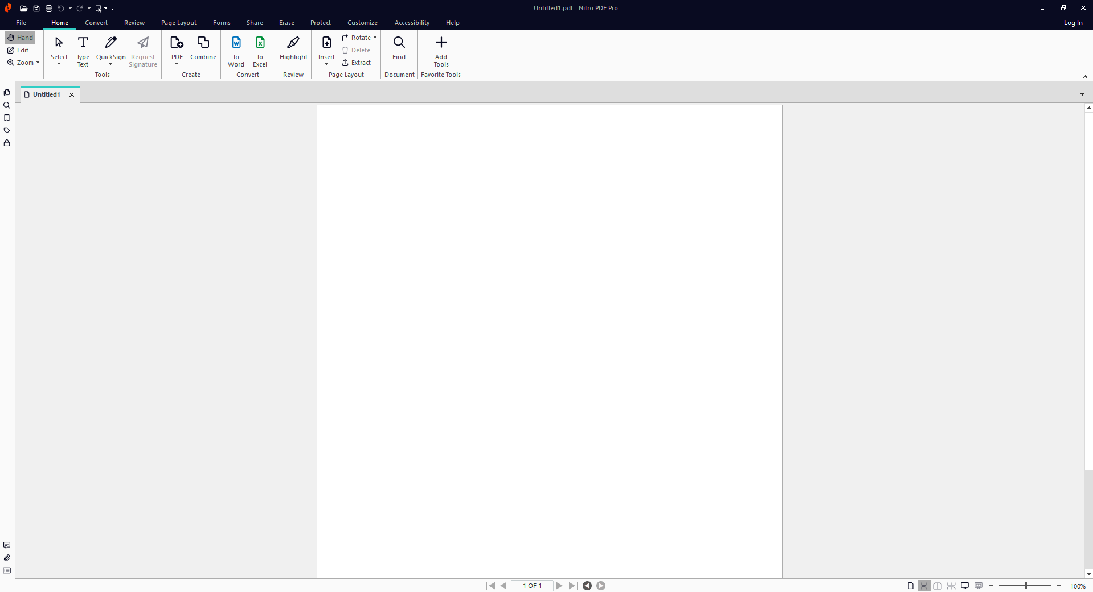Toggle the Edit mode button
The image size is (1093, 592).
(x=18, y=50)
